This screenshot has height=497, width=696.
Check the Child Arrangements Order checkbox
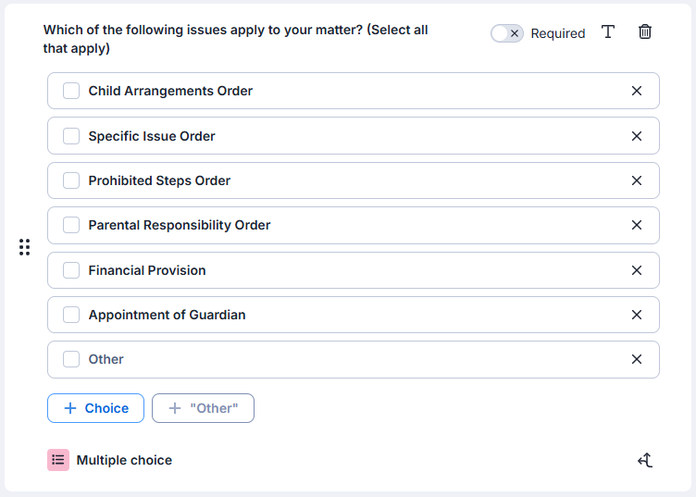click(71, 91)
